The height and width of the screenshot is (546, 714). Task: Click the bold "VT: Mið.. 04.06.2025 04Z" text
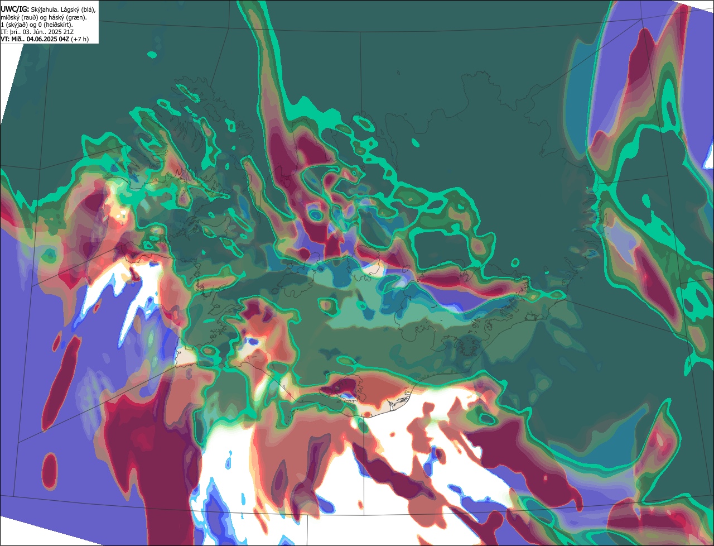pos(35,39)
